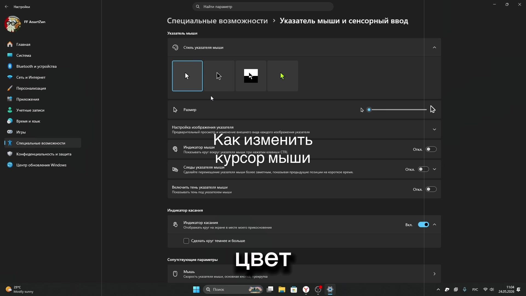This screenshot has height=296, width=526.
Task: Open the 11:04 clock and date panel
Action: [x=506, y=289]
